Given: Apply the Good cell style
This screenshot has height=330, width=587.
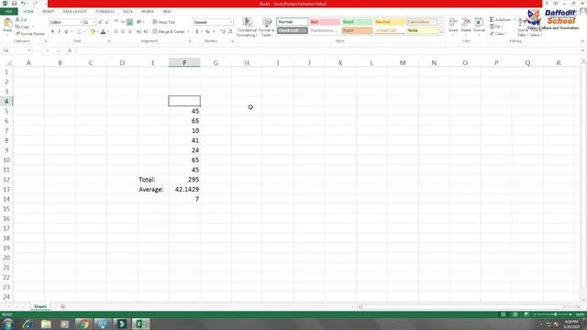Looking at the screenshot, I should click(x=357, y=22).
